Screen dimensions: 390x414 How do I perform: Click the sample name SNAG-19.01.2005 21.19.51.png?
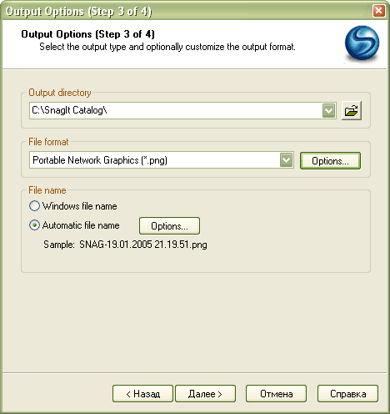[x=143, y=245]
